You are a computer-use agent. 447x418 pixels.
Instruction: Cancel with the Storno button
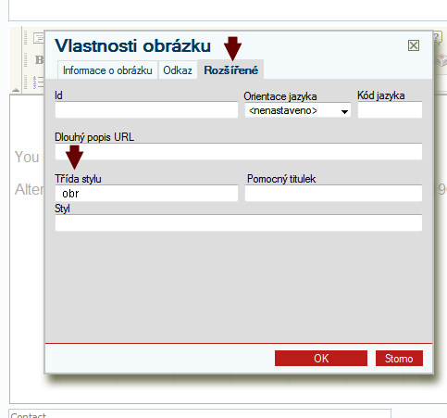click(x=399, y=359)
